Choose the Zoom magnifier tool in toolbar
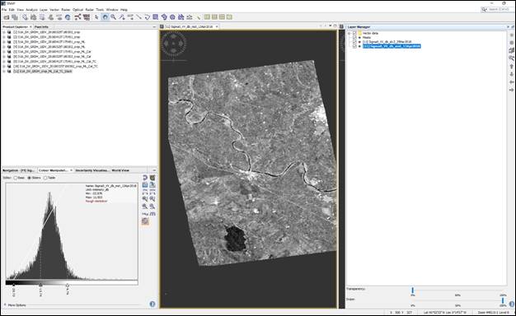This screenshot has height=316, width=516. pyautogui.click(x=113, y=17)
